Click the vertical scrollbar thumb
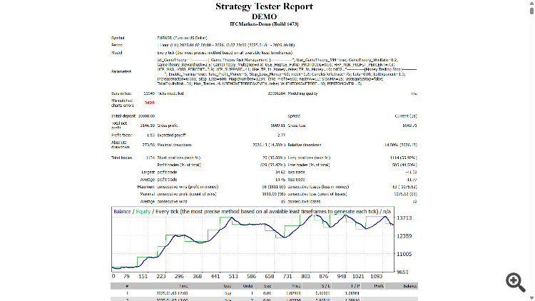This screenshot has height=301, width=535. click(531, 11)
